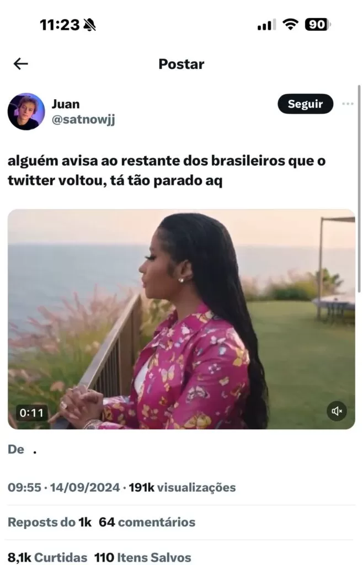This screenshot has width=363, height=565.
Task: Play the video thumbnail
Action: pos(181,319)
